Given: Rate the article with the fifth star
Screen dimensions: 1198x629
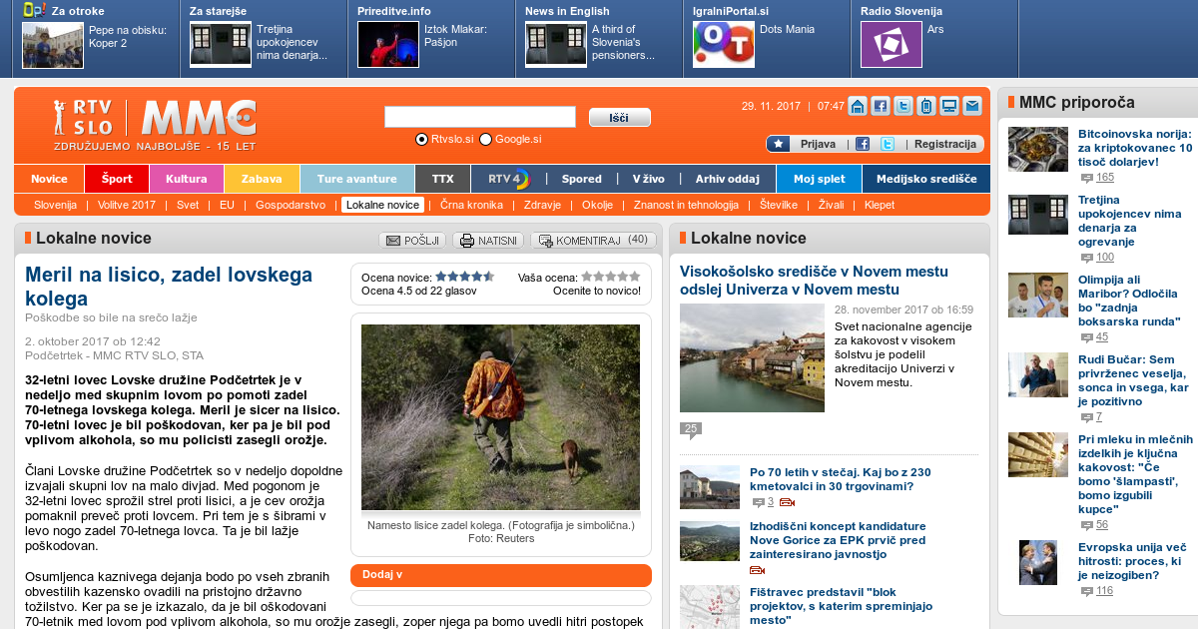Looking at the screenshot, I should tap(635, 277).
